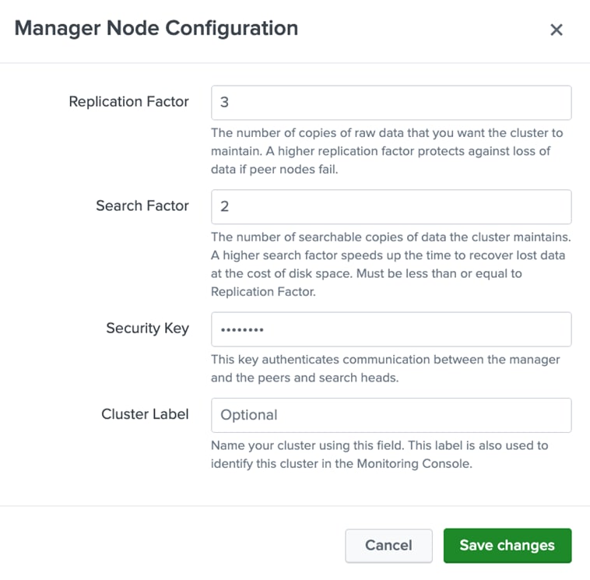Click the Monitoring Console help text
This screenshot has width=590, height=580.
click(380, 455)
